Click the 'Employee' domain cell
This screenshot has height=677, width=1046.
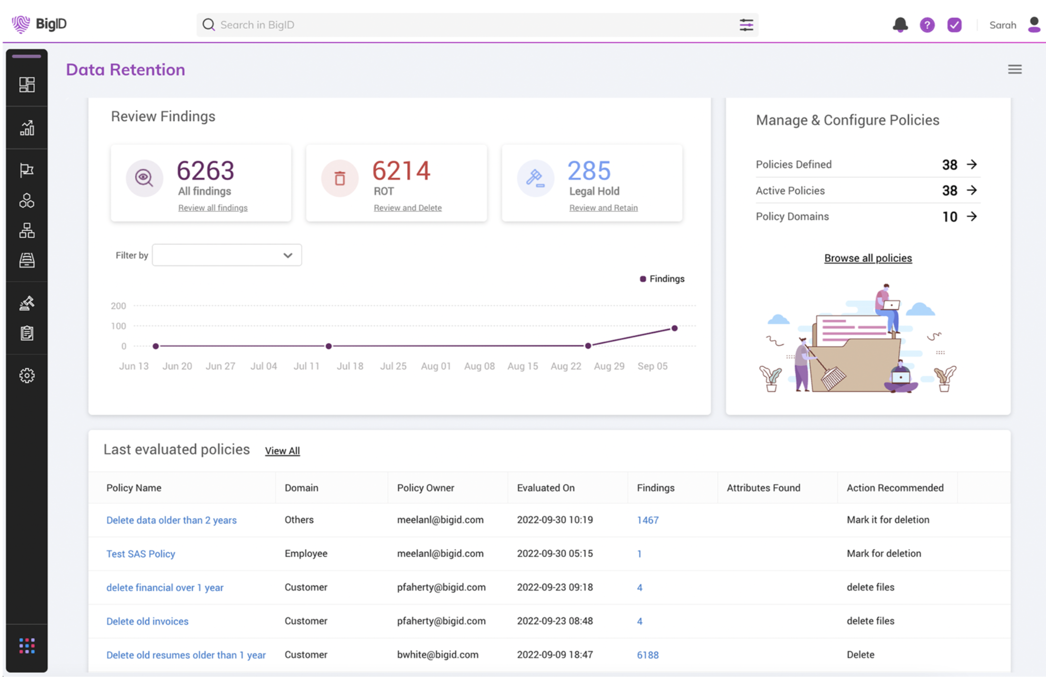(306, 553)
